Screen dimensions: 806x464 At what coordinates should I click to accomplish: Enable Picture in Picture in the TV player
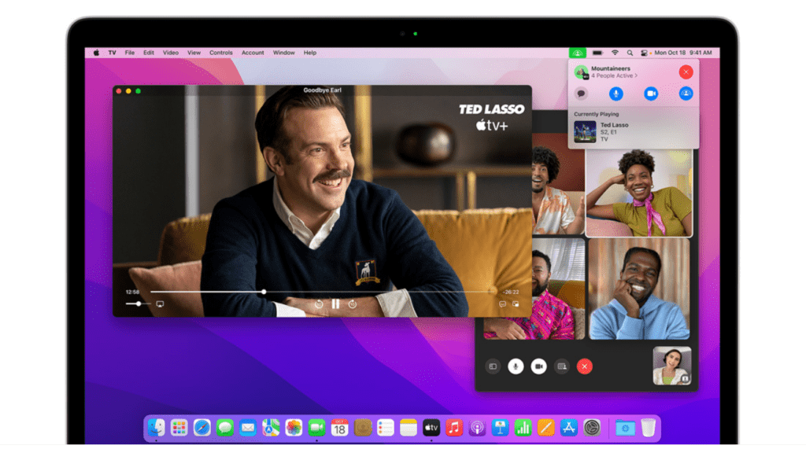coord(516,304)
